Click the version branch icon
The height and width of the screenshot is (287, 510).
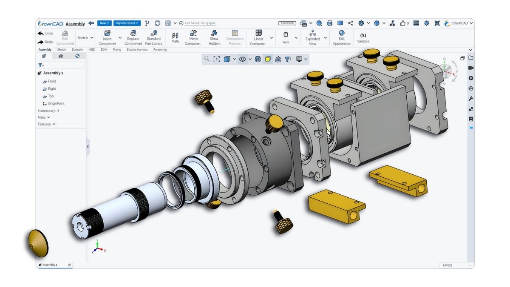(147, 23)
